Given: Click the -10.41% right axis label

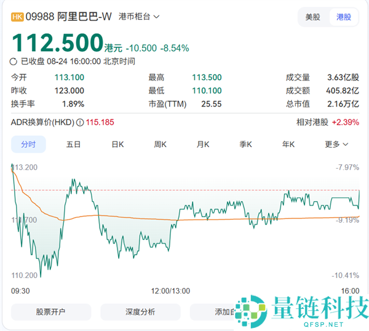Looking at the screenshot, I should [x=346, y=275].
